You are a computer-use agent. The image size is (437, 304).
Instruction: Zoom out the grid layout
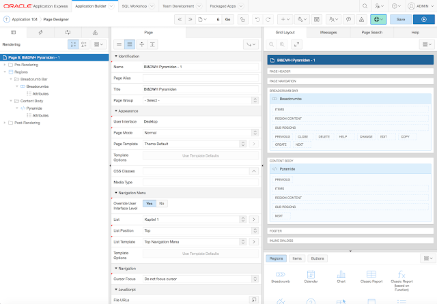click(x=272, y=44)
